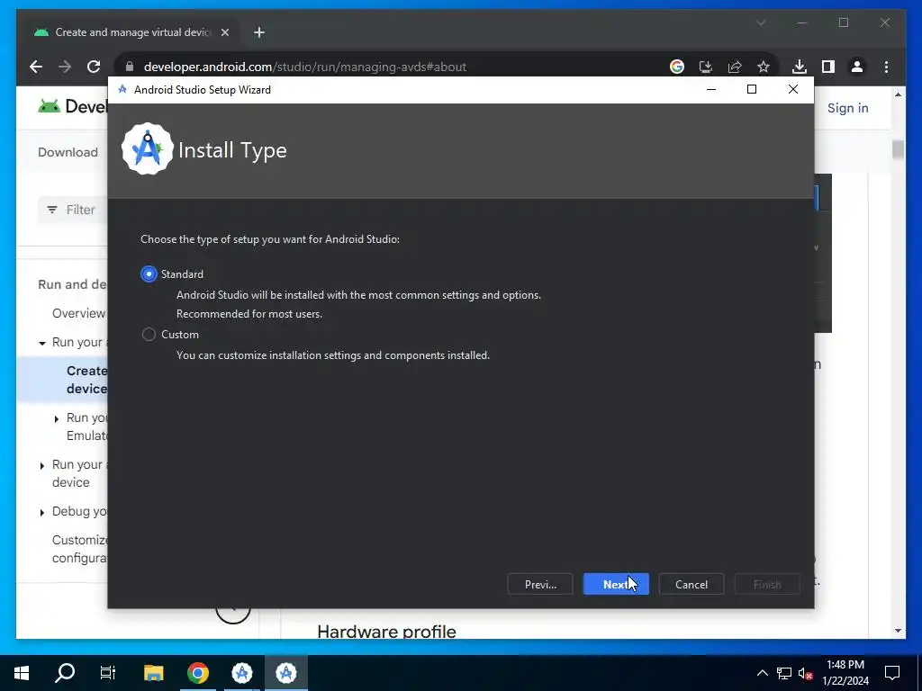Open Task View on taskbar
Screen dimensions: 922x691
[108, 673]
